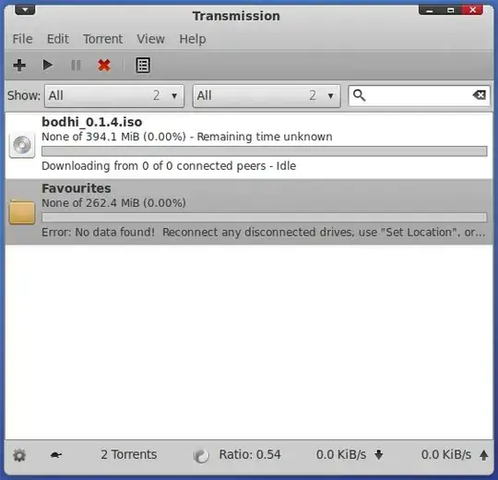
Task: Select the bodhi_0.1.4.iso torrent
Action: 249,146
